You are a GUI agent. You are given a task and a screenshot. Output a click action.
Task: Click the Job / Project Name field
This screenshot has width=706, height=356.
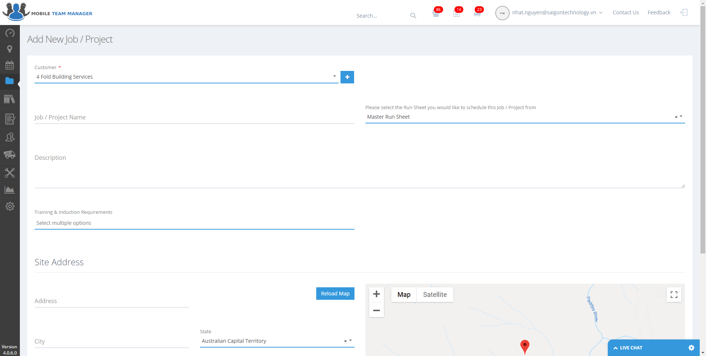coord(194,117)
